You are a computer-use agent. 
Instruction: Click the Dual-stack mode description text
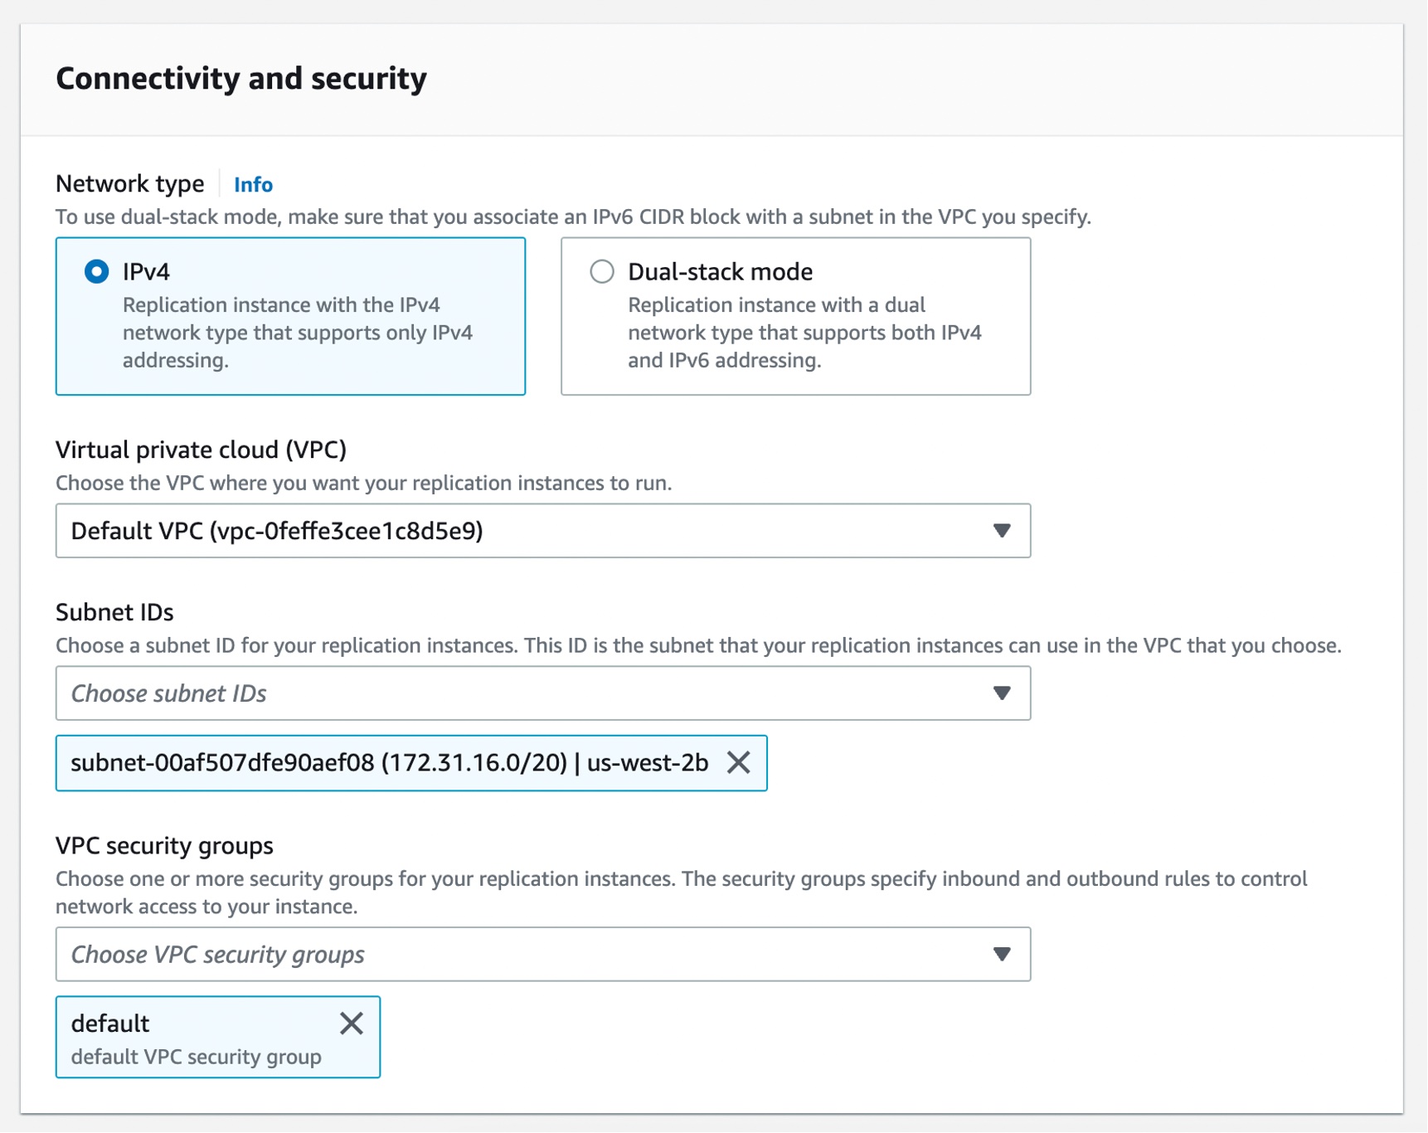804,333
